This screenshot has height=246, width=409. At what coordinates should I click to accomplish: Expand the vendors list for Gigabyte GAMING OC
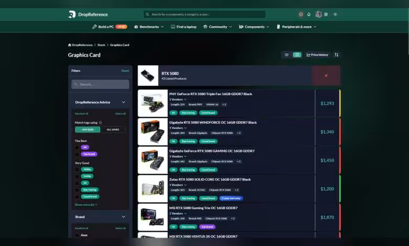(x=178, y=156)
